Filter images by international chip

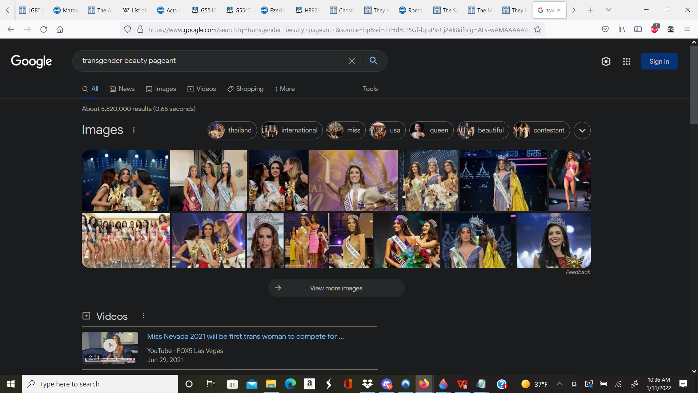[x=292, y=130]
